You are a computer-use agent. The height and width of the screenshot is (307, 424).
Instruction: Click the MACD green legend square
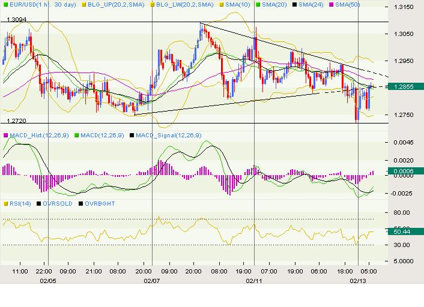[76, 136]
